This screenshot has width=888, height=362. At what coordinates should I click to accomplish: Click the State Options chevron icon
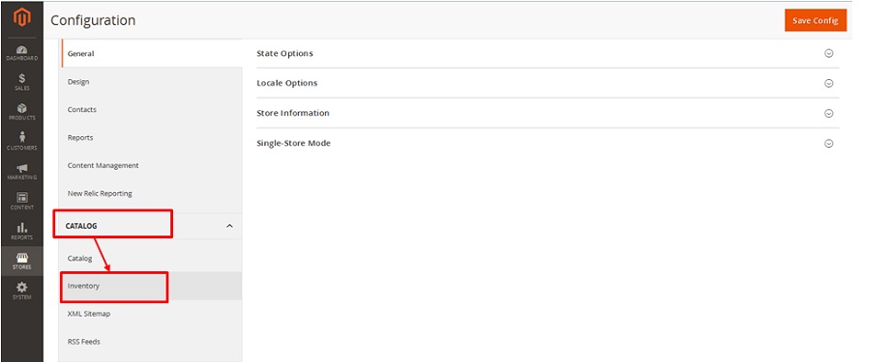[829, 53]
